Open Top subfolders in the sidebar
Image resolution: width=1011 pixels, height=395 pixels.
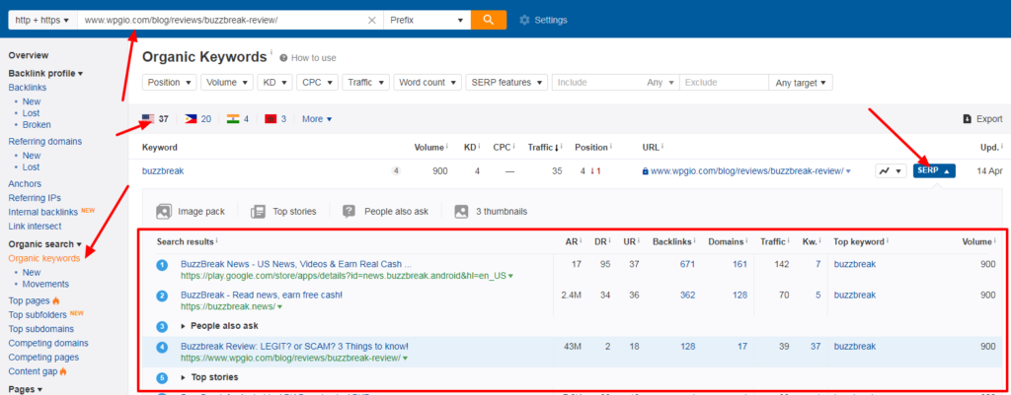coord(39,314)
